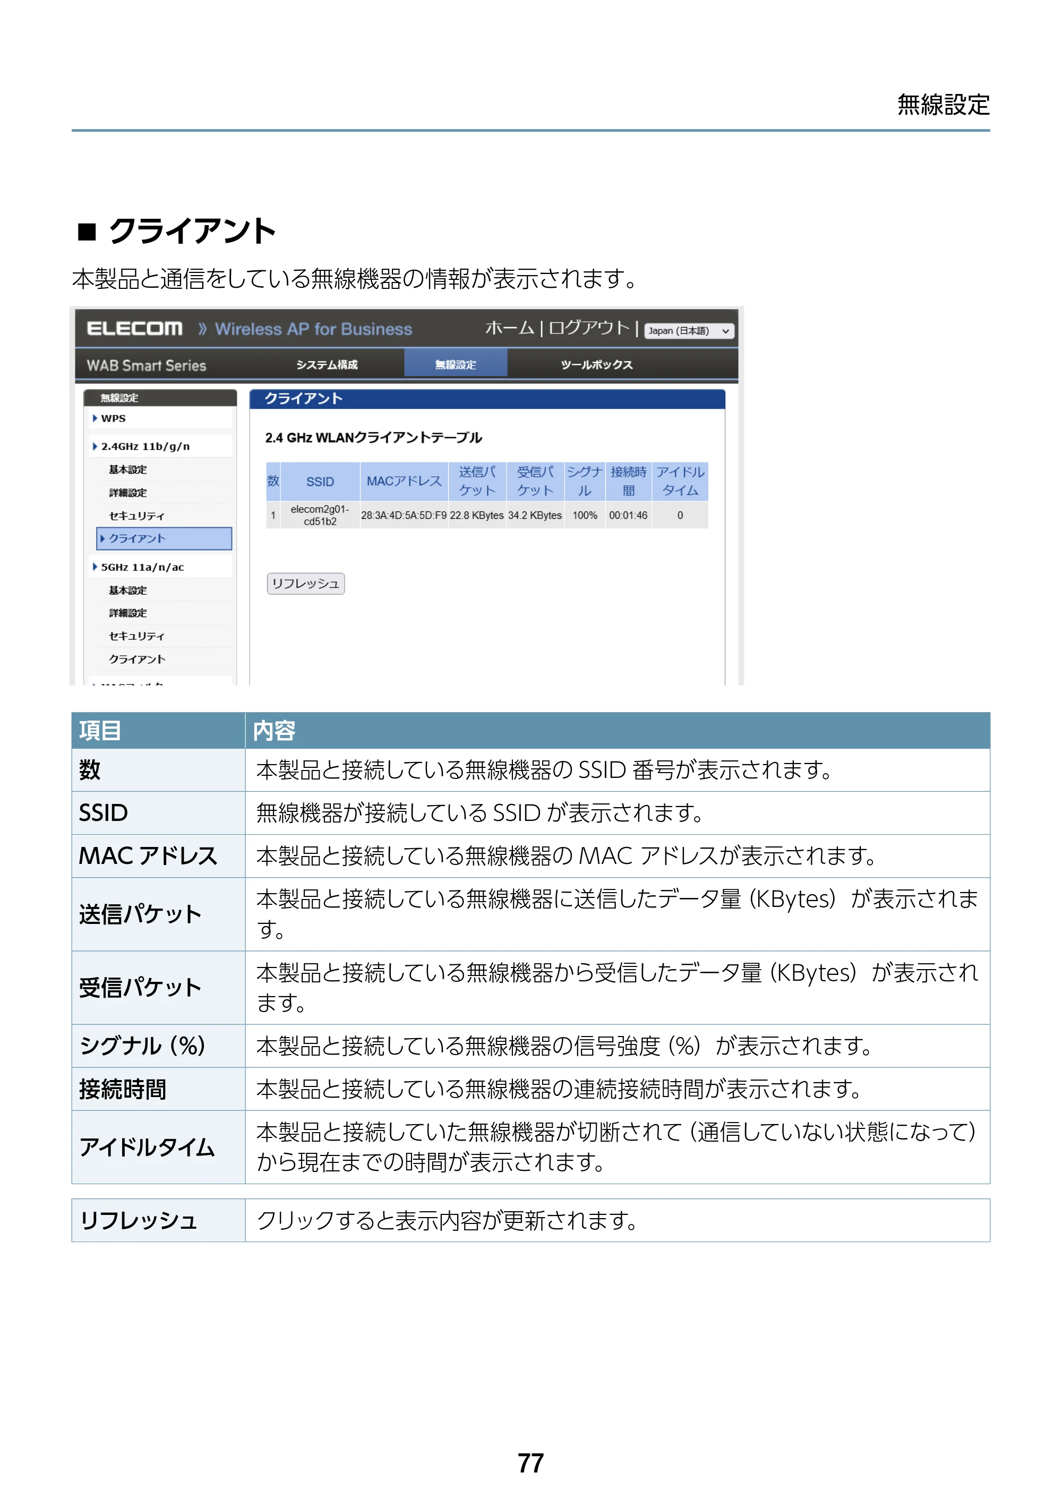Viewport: 1062px width, 1507px height.
Task: Open 基本設定 under 5GHz 11a/n/ac
Action: click(x=128, y=590)
